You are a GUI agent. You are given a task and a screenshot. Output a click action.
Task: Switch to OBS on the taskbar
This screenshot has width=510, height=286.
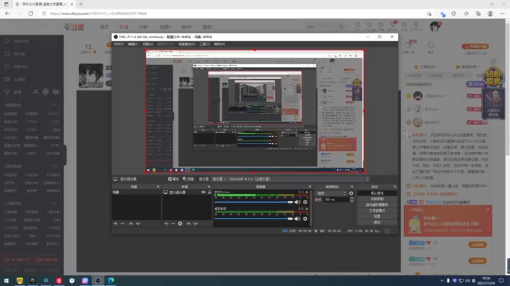tap(98, 280)
